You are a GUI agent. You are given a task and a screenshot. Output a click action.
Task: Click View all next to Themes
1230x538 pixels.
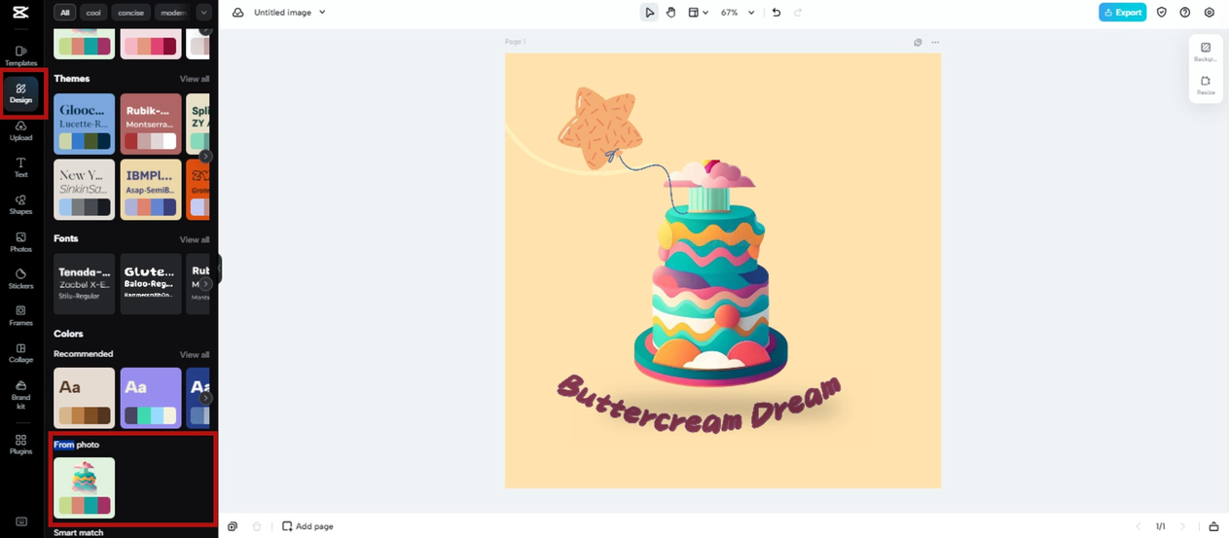(194, 79)
